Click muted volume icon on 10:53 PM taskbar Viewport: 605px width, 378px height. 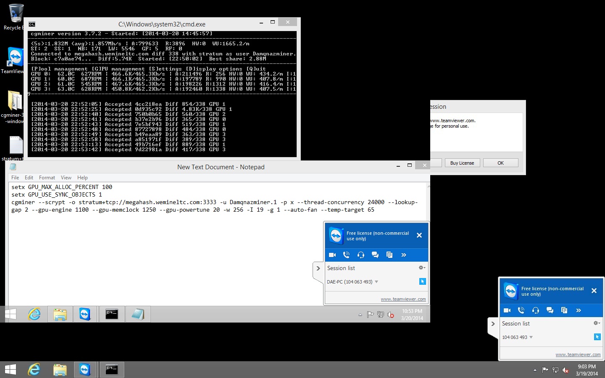pos(391,314)
